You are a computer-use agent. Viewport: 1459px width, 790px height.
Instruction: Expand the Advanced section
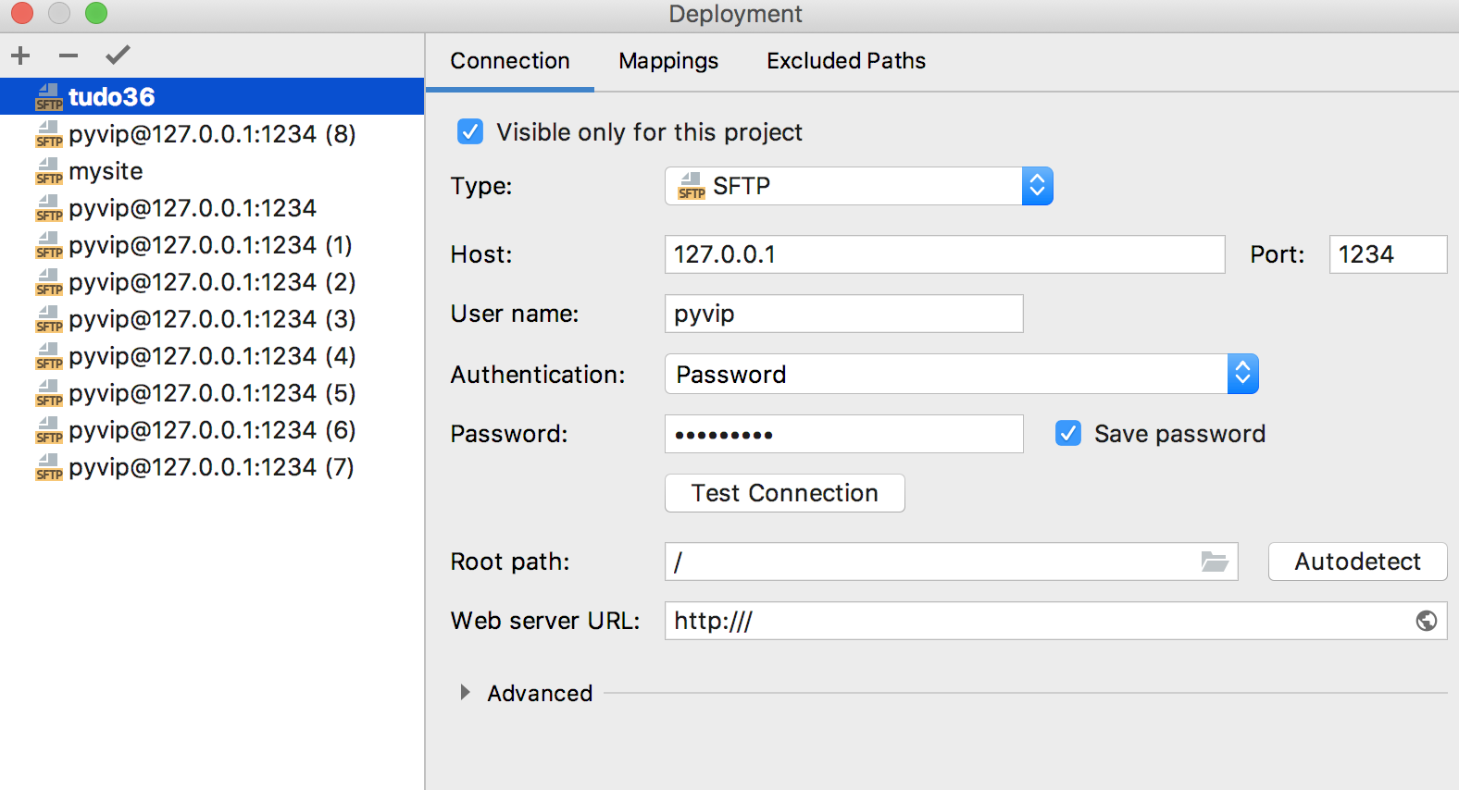pos(465,692)
